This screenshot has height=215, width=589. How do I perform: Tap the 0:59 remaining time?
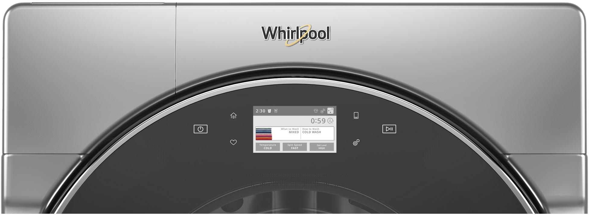pos(318,121)
